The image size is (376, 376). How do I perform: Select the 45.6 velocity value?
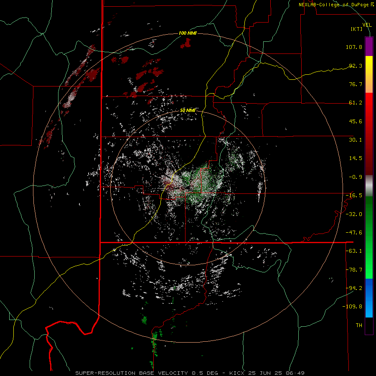point(356,121)
